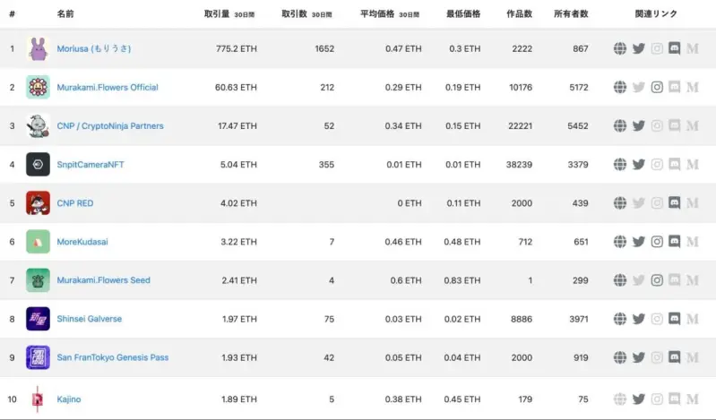Open the Kajino collection link
The width and height of the screenshot is (716, 420).
pyautogui.click(x=68, y=399)
